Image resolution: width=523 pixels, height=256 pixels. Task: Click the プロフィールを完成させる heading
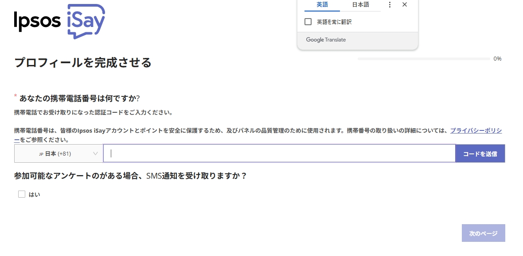pos(83,62)
